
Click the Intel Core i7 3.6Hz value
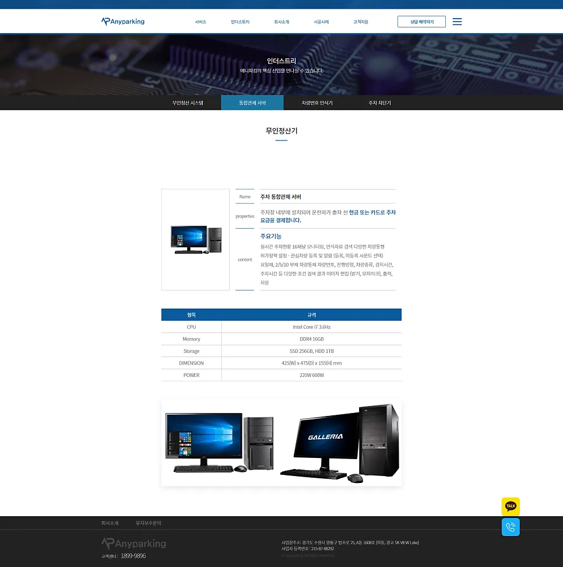click(x=311, y=327)
